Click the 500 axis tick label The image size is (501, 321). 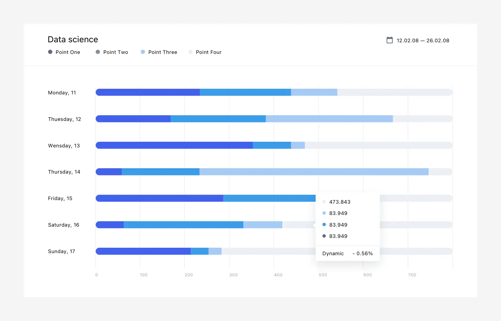(x=323, y=275)
